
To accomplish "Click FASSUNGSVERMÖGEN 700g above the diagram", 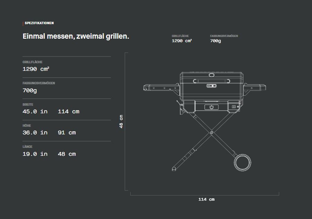I will point(224,39).
